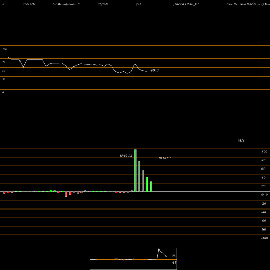The height and width of the screenshot is (270, 270).
Task: Click the 1014.81 price label
Action: 165,158
